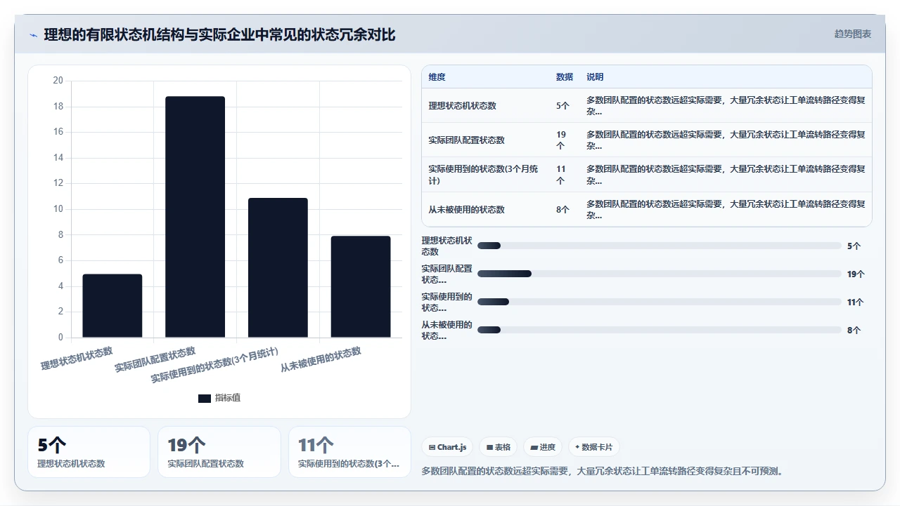Click the 从未被使用的状态数 chart bar
900x506 pixels.
(x=361, y=287)
